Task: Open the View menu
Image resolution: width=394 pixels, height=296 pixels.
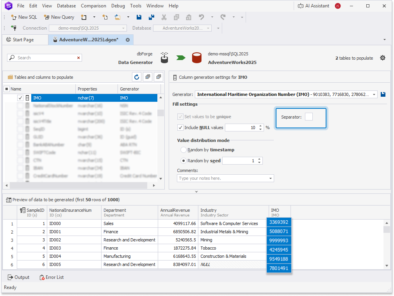Action: [47, 6]
